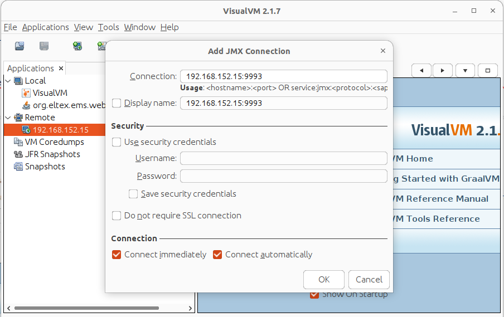Check Save security credentials
Screen dimensions: 504x317
133,194
